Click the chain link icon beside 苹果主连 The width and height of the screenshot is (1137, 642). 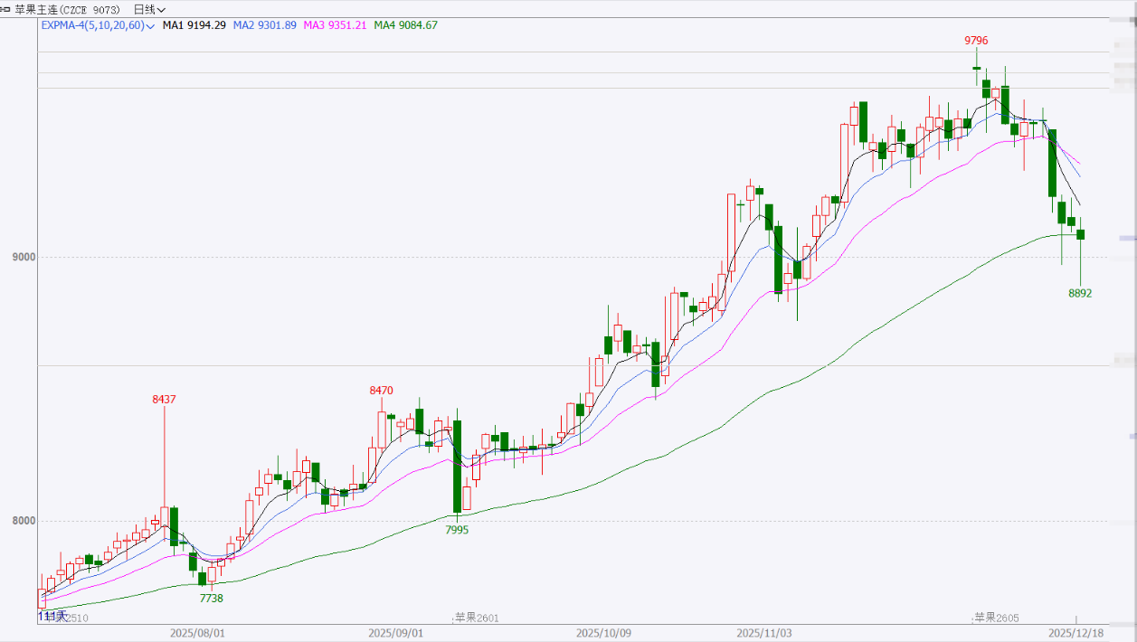[7, 9]
